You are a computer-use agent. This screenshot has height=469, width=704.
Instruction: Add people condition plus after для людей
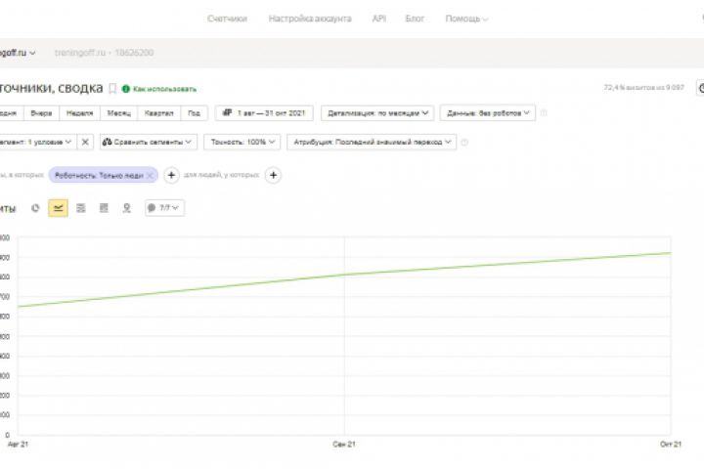pyautogui.click(x=273, y=175)
